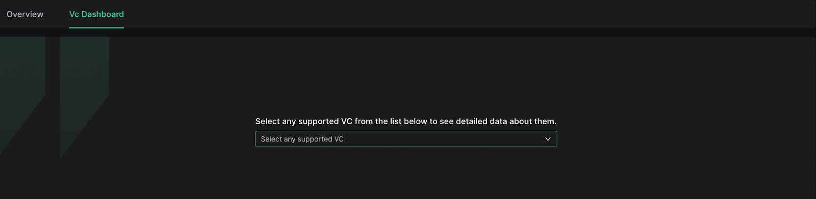The height and width of the screenshot is (199, 816).
Task: Expand the supported VC list via down arrow
Action: 548,139
